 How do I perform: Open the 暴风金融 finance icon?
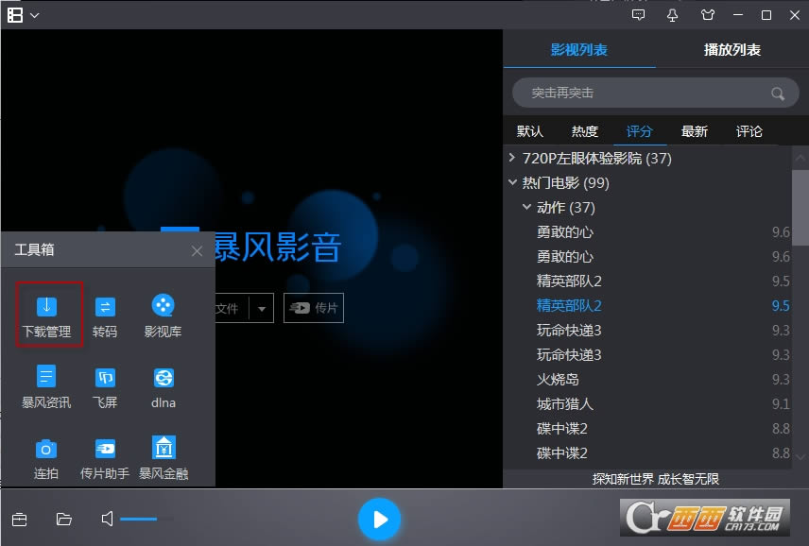click(x=164, y=458)
